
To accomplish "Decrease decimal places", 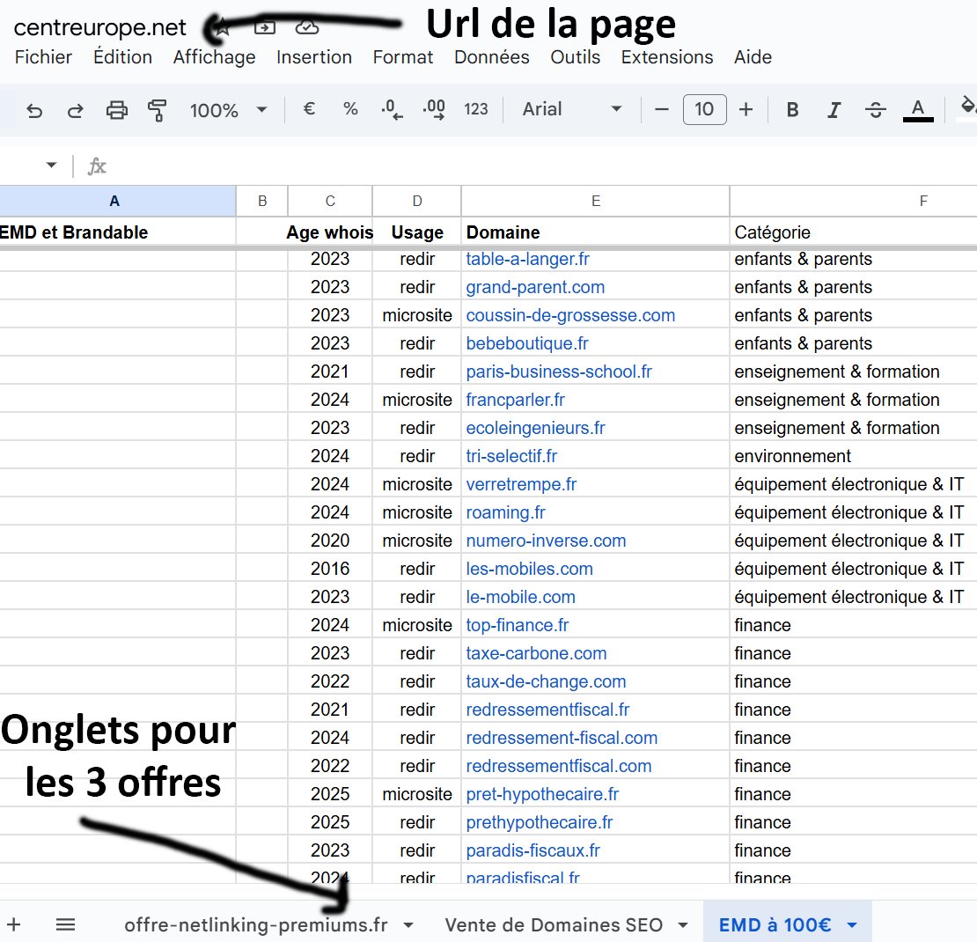I will click(x=392, y=110).
